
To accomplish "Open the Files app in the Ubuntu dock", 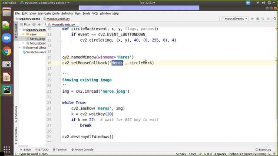I will pyautogui.click(x=7, y=13).
